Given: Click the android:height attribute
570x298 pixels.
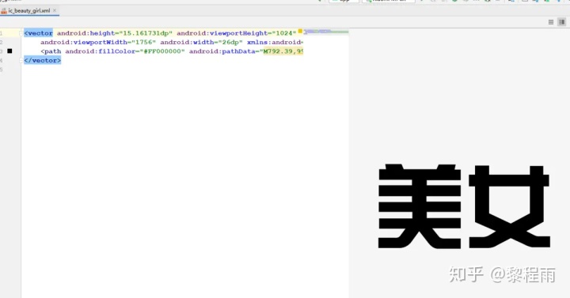Looking at the screenshot, I should tap(85, 33).
